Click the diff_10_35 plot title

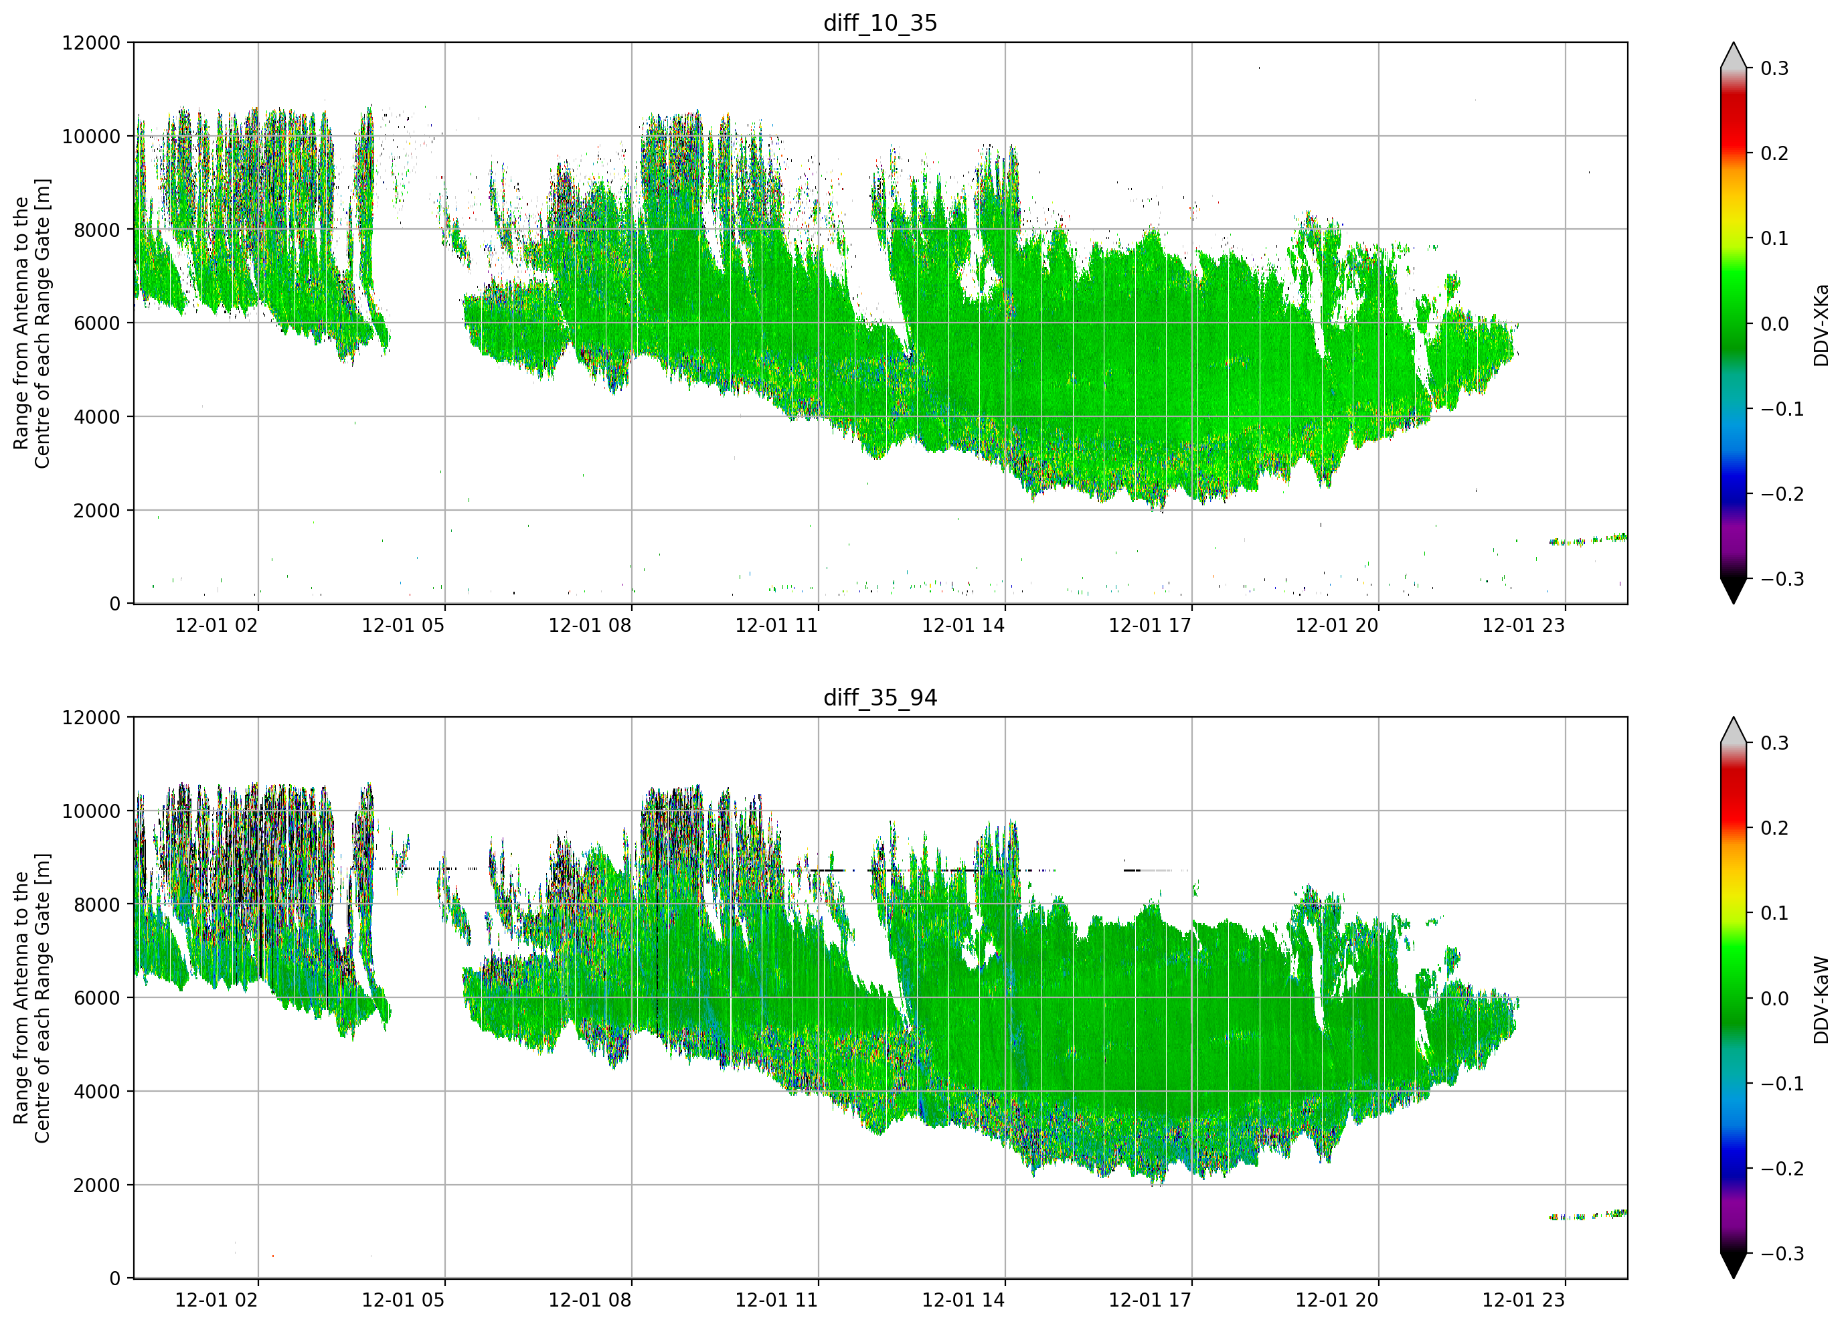point(879,23)
